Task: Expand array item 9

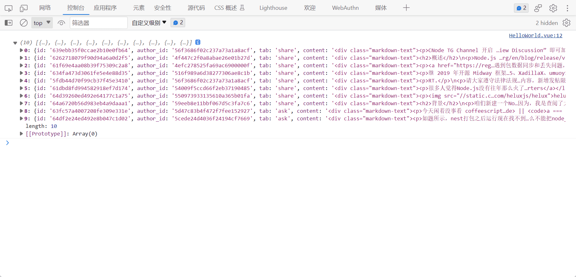Action: tap(21, 118)
